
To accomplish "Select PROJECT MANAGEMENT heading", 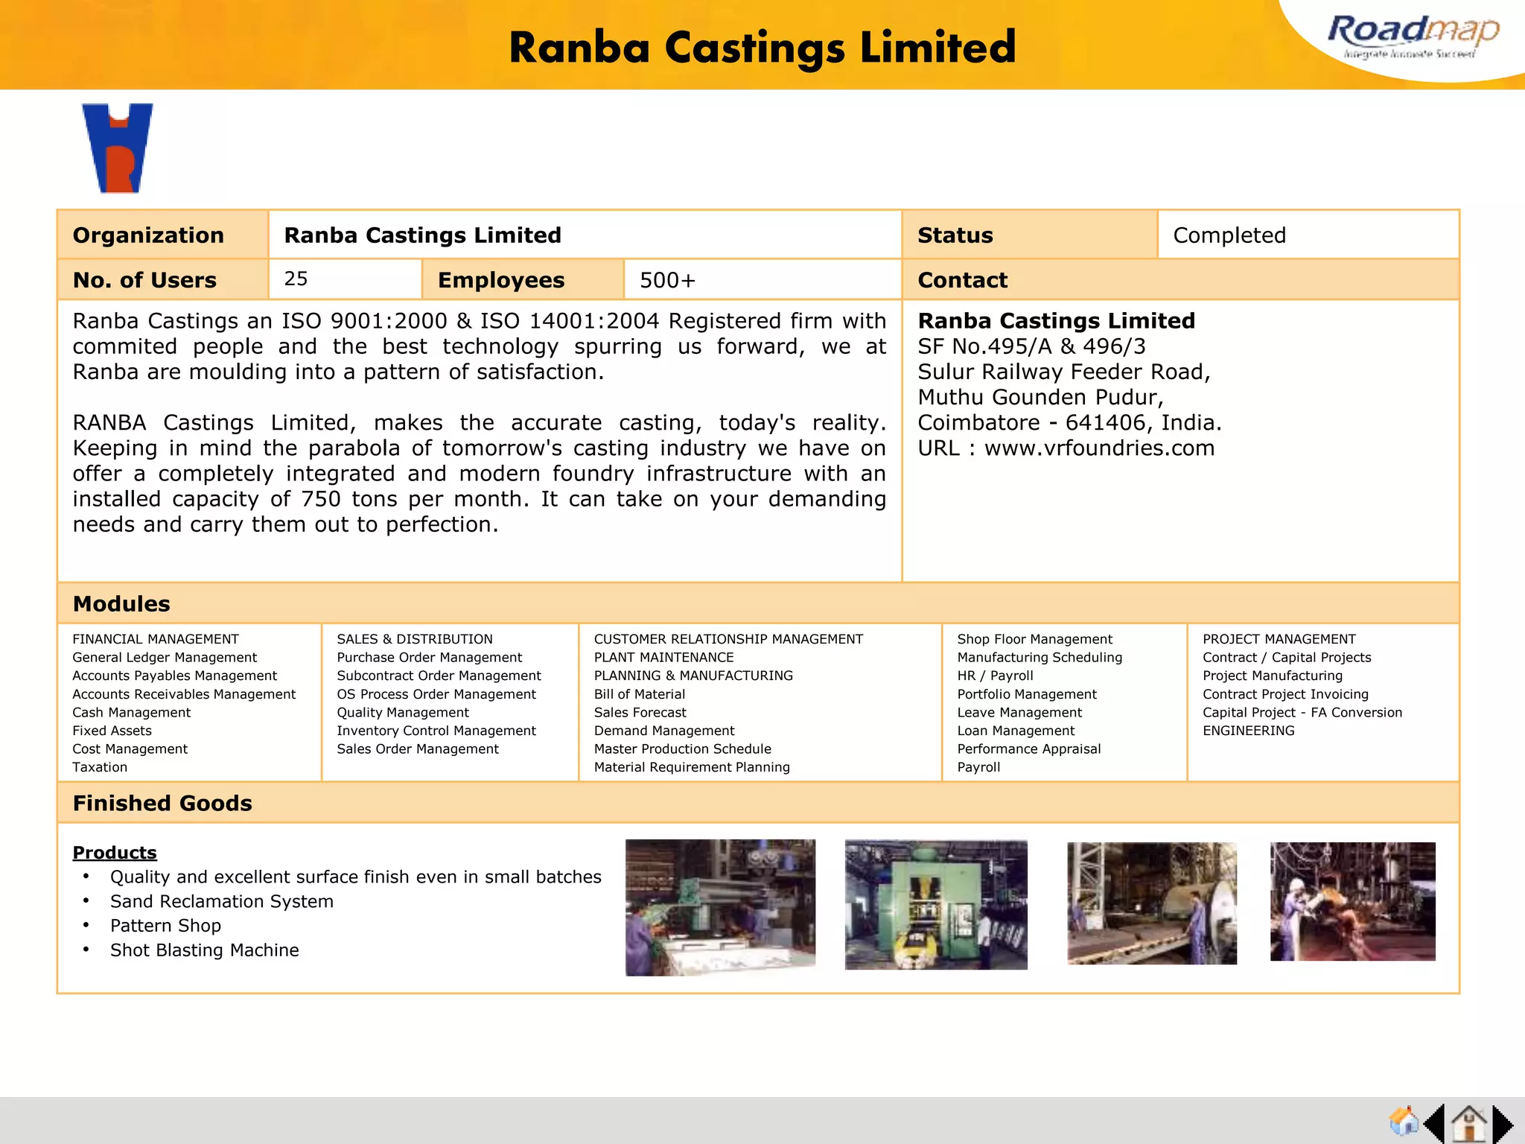I will (x=1279, y=639).
